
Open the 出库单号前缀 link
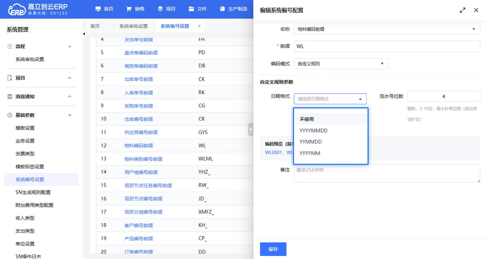pyautogui.click(x=139, y=79)
